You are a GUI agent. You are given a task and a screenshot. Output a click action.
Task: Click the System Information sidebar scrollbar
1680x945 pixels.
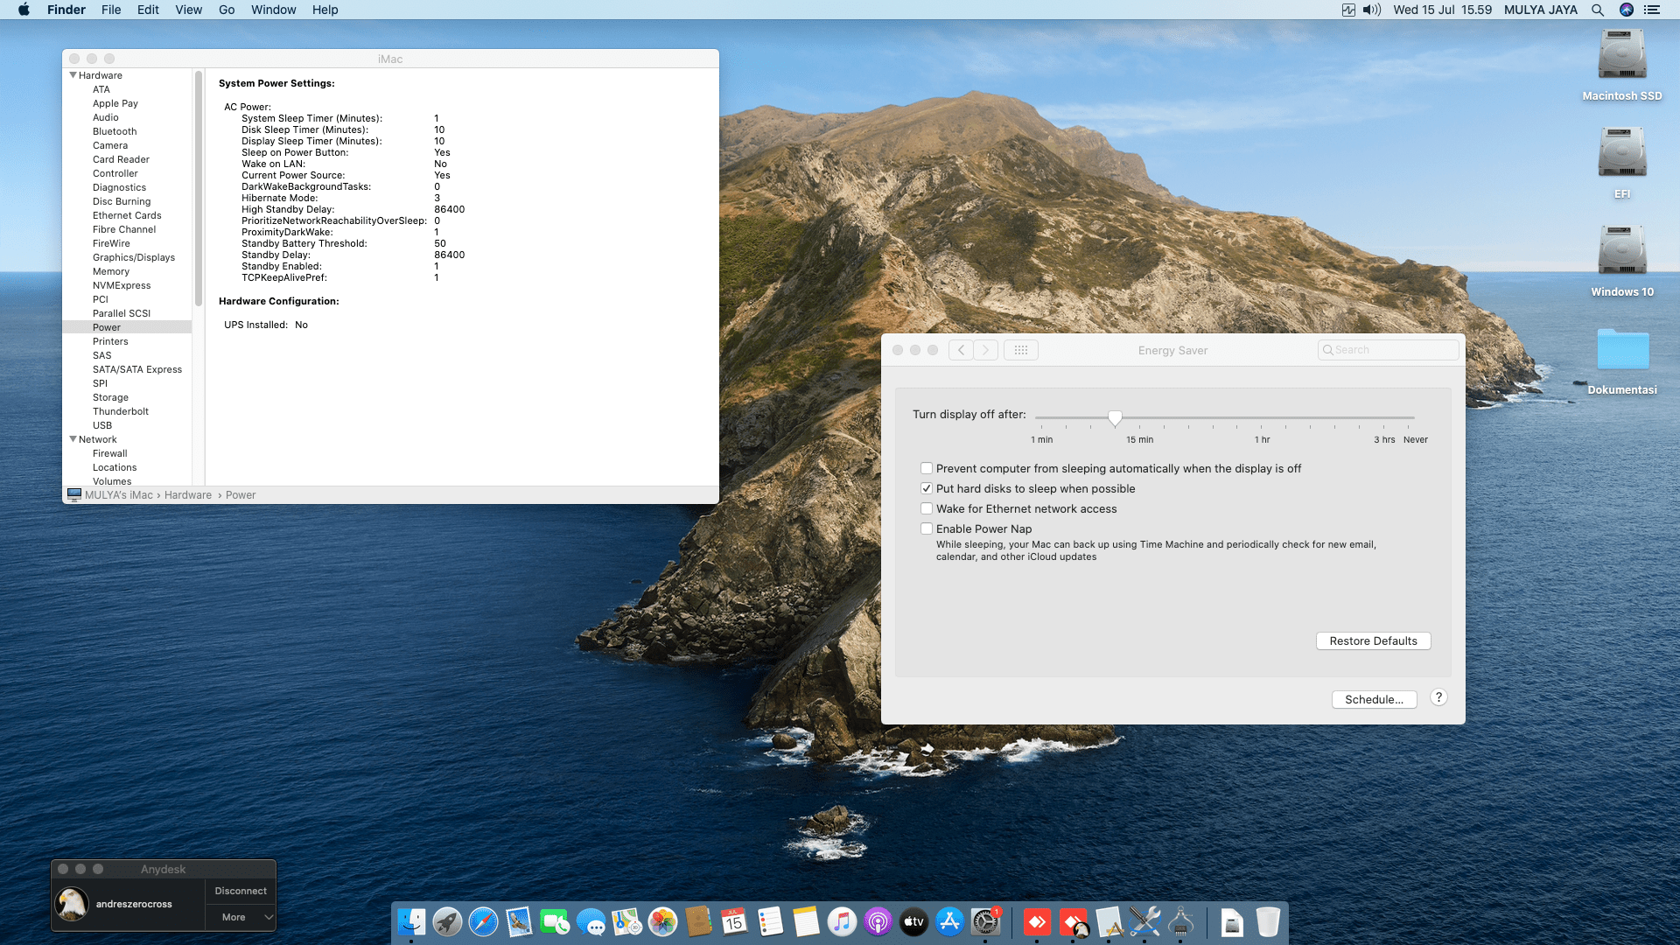pyautogui.click(x=199, y=188)
